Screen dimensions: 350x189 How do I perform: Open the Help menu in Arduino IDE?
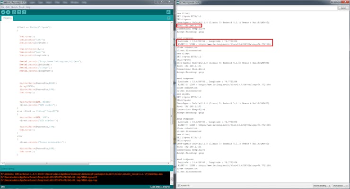pyautogui.click(x=28, y=7)
